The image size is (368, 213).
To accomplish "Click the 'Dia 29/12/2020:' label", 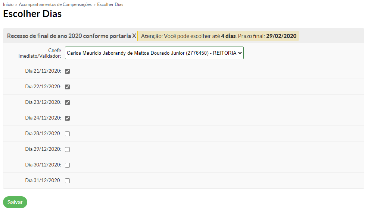I will (43, 149).
